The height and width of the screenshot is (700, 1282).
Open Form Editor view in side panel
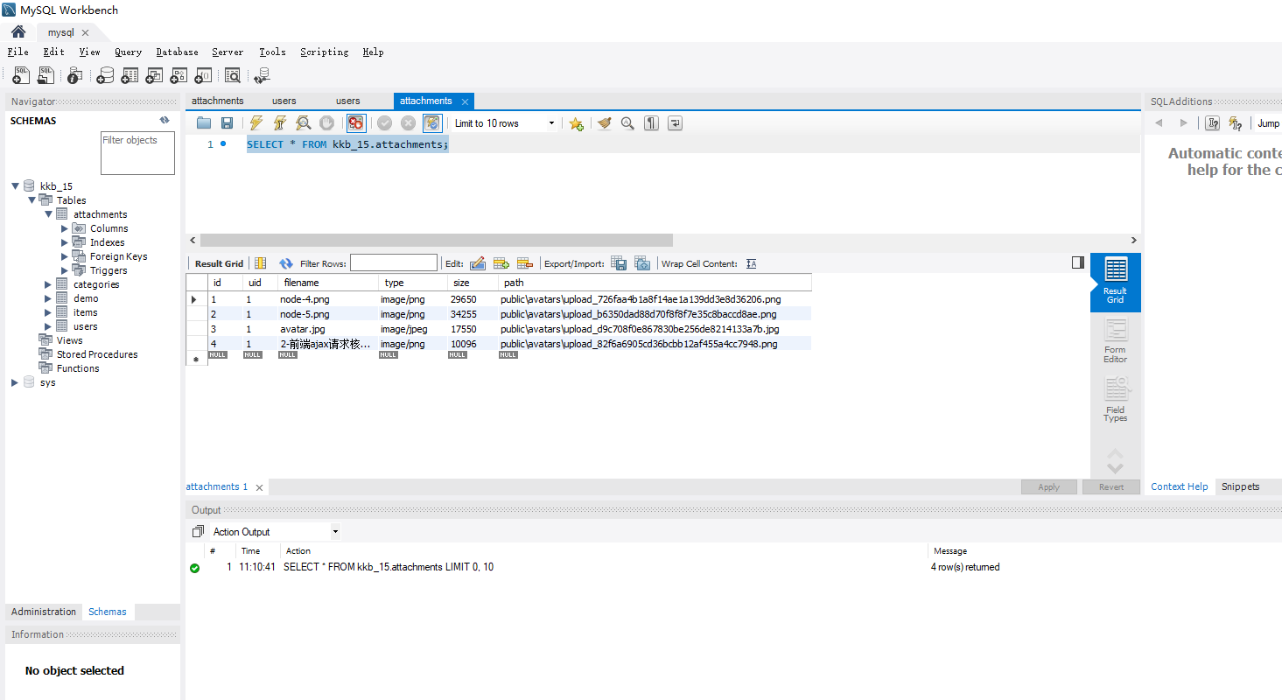(x=1115, y=341)
